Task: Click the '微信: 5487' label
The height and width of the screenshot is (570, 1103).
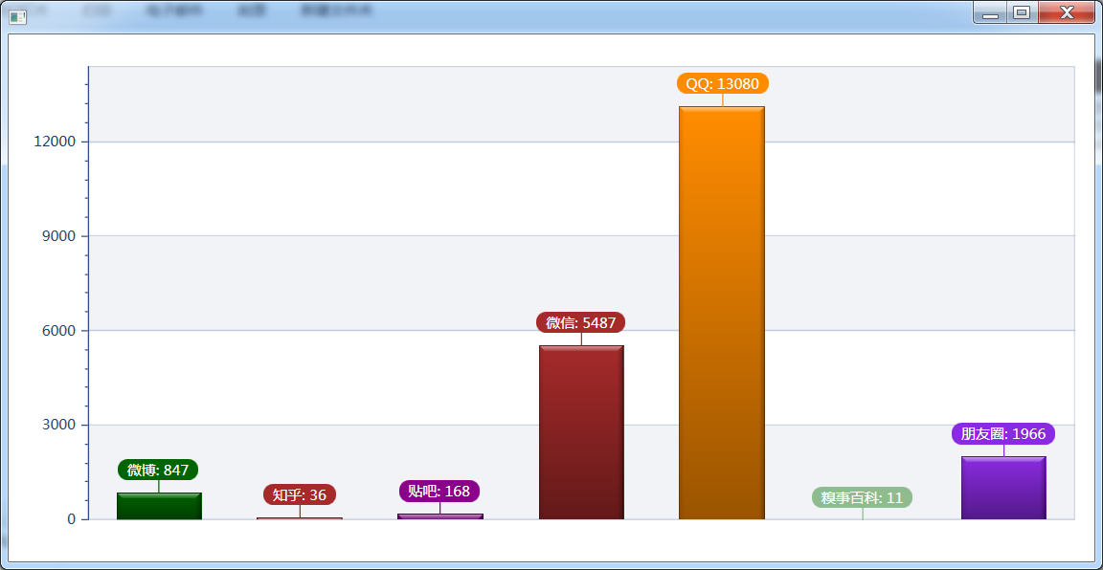Action: [x=580, y=322]
